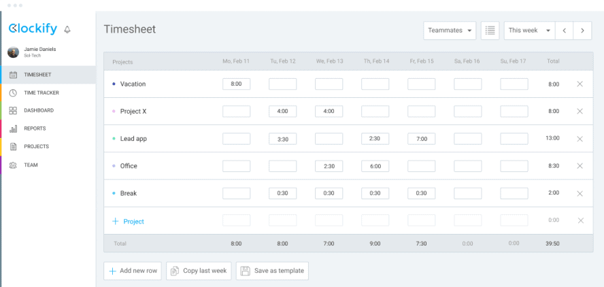Select Team in sidebar menu
The image size is (604, 287).
coord(31,165)
